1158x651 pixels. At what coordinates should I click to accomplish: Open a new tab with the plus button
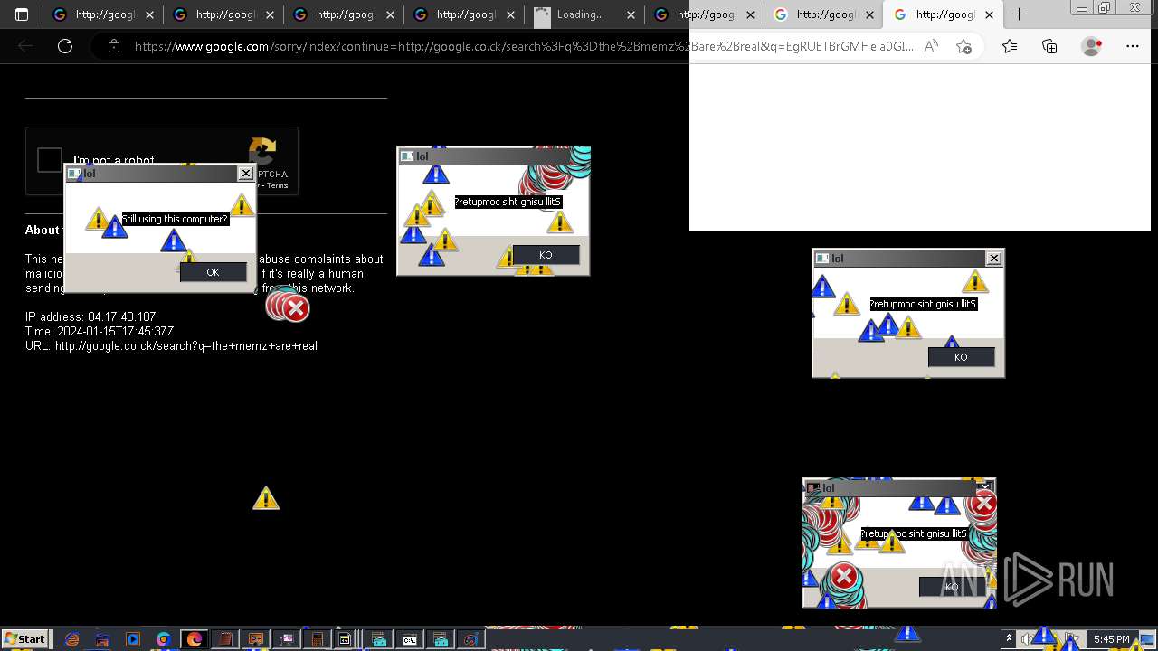tap(1019, 14)
